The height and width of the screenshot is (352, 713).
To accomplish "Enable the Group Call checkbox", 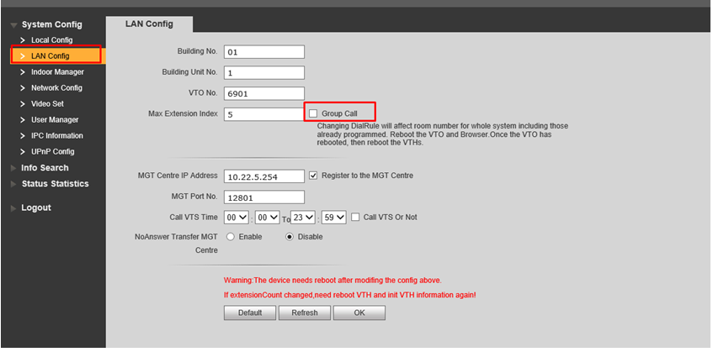I will click(314, 113).
